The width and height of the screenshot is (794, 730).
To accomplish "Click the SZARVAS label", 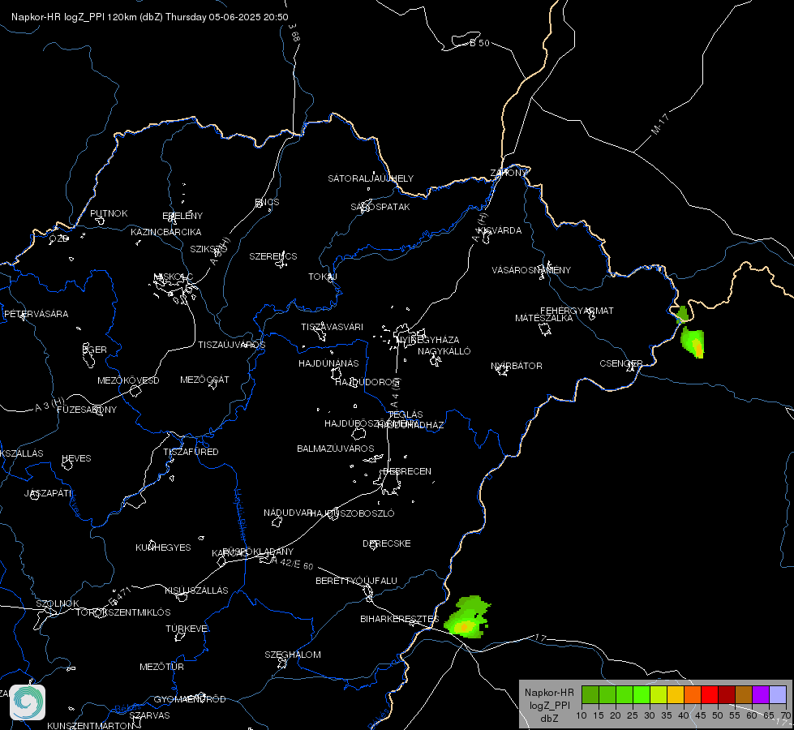I will click(x=149, y=716).
